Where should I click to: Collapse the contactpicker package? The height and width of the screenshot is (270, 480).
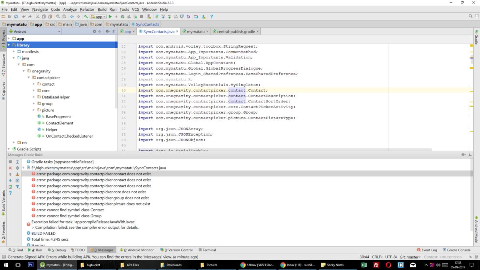(x=28, y=78)
